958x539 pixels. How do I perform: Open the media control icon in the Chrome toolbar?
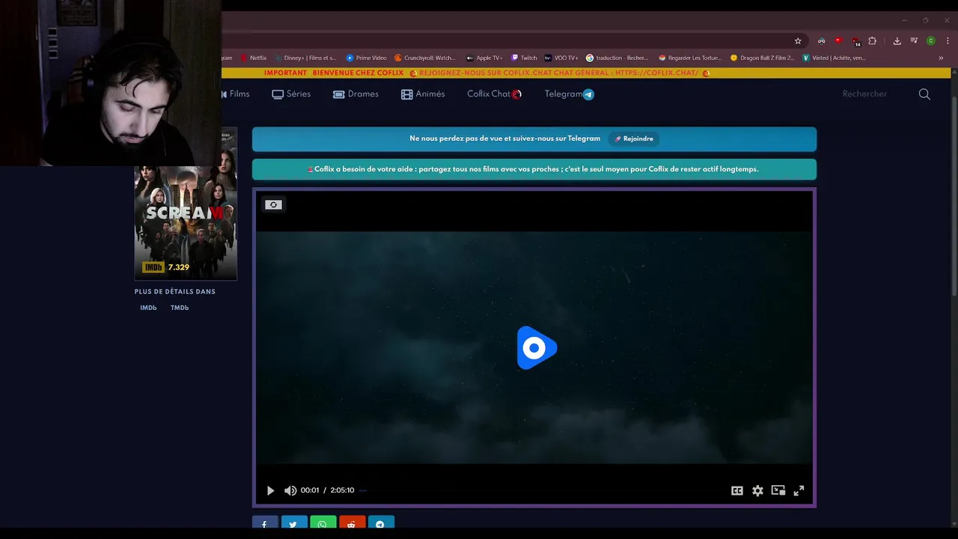[914, 41]
